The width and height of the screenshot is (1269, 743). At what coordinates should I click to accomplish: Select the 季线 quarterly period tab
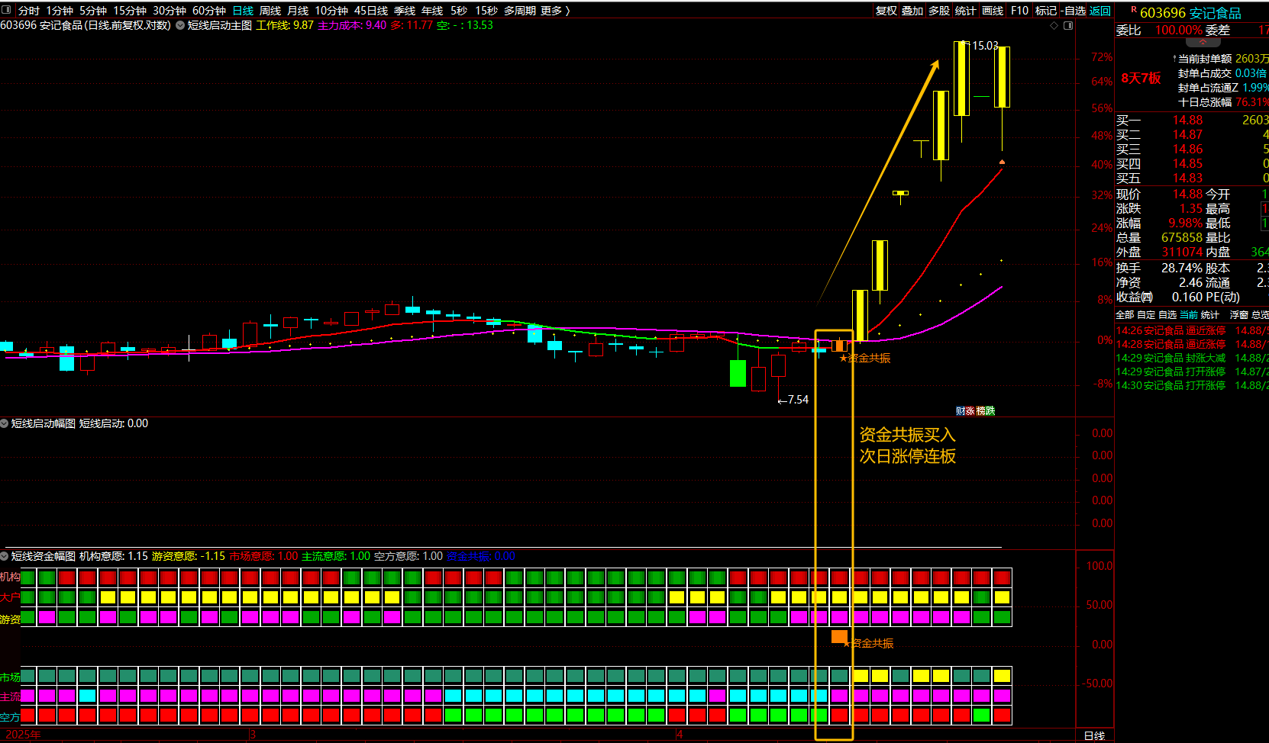pos(405,11)
